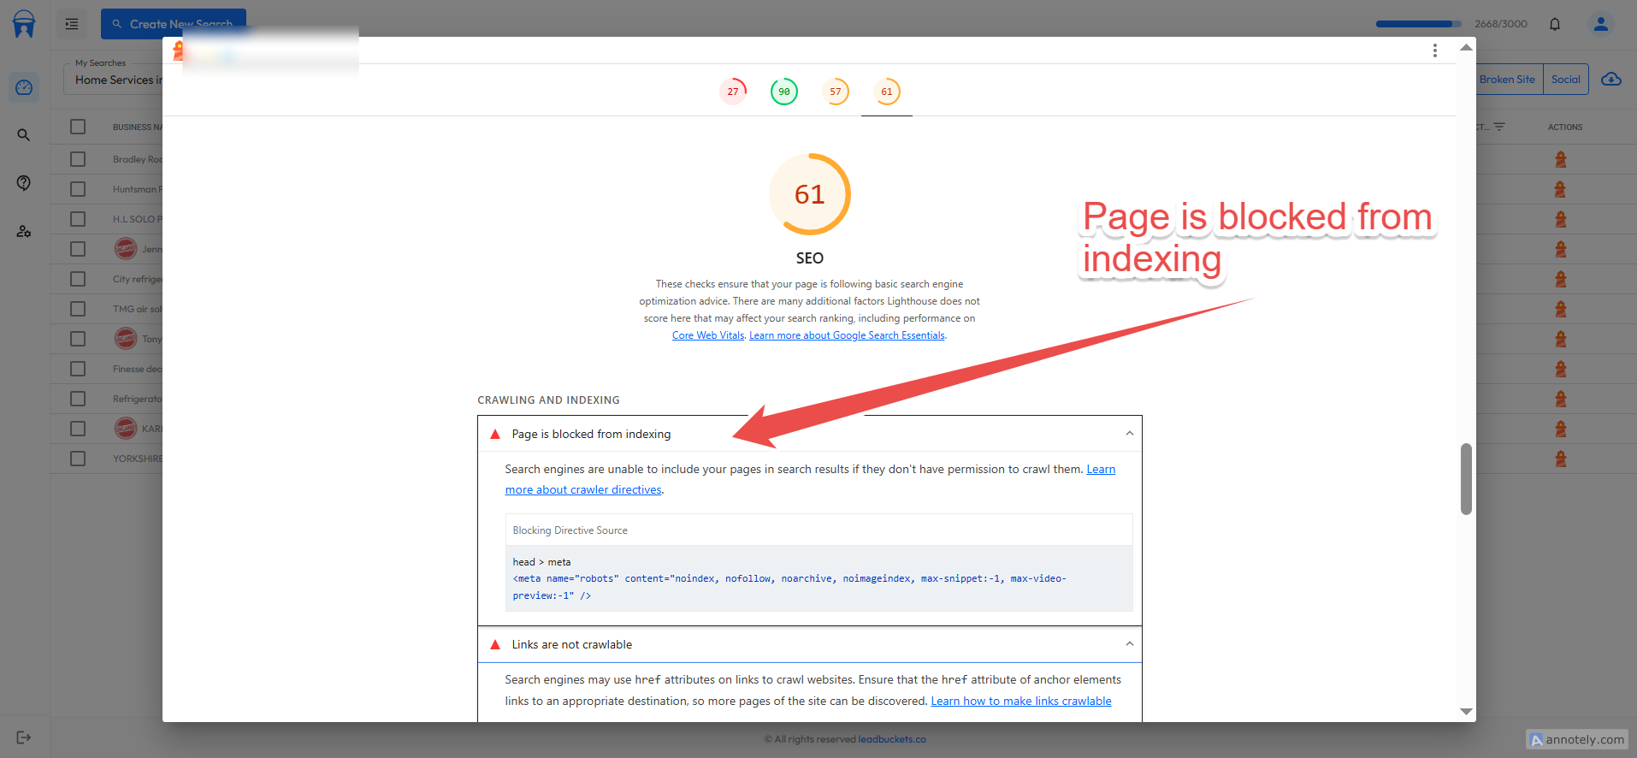Jump to score 57 gauge tab
The width and height of the screenshot is (1637, 758).
tap(836, 92)
